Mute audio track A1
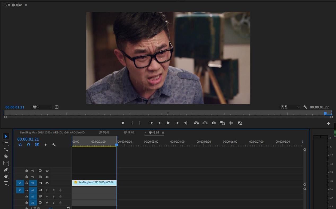 (x=47, y=190)
